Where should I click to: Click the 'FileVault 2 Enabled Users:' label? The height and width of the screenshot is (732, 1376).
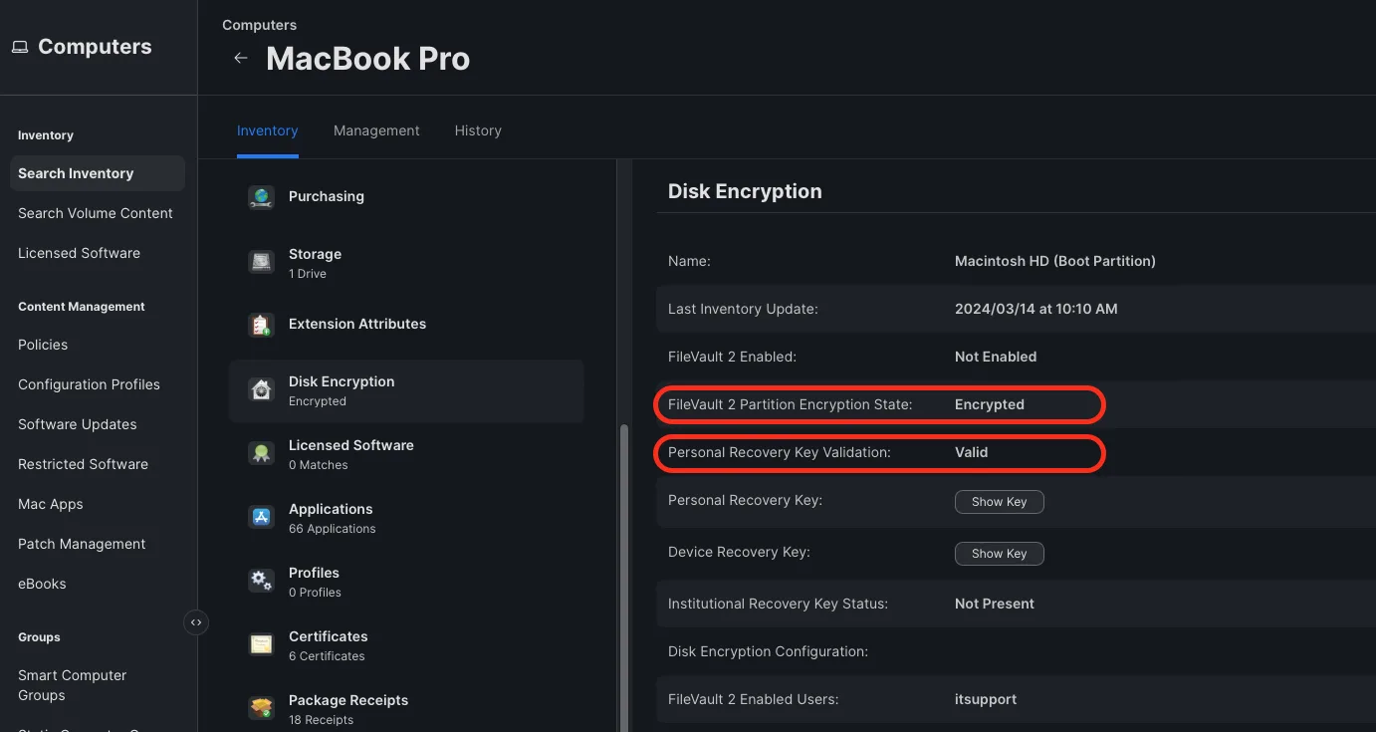pos(753,699)
